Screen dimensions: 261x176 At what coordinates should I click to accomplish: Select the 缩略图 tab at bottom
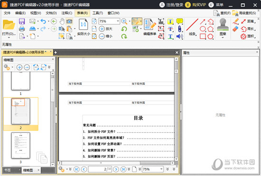point(28,170)
